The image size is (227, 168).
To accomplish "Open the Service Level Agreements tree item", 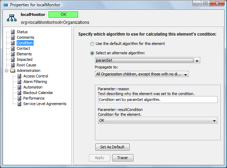I will 45,104.
